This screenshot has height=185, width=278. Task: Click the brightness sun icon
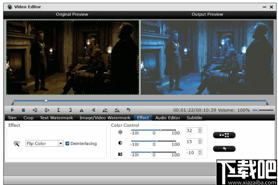click(120, 132)
